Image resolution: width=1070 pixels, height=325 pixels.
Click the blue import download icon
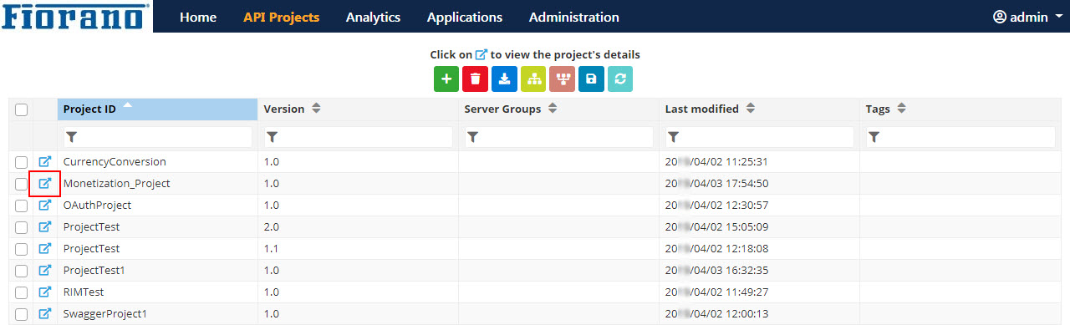[x=504, y=79]
